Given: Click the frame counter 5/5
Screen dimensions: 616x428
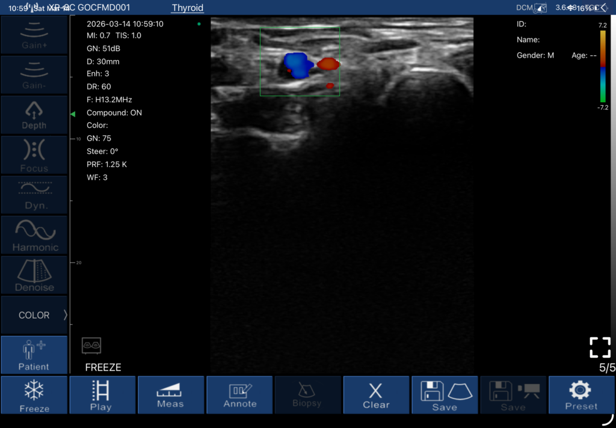Looking at the screenshot, I should [607, 367].
